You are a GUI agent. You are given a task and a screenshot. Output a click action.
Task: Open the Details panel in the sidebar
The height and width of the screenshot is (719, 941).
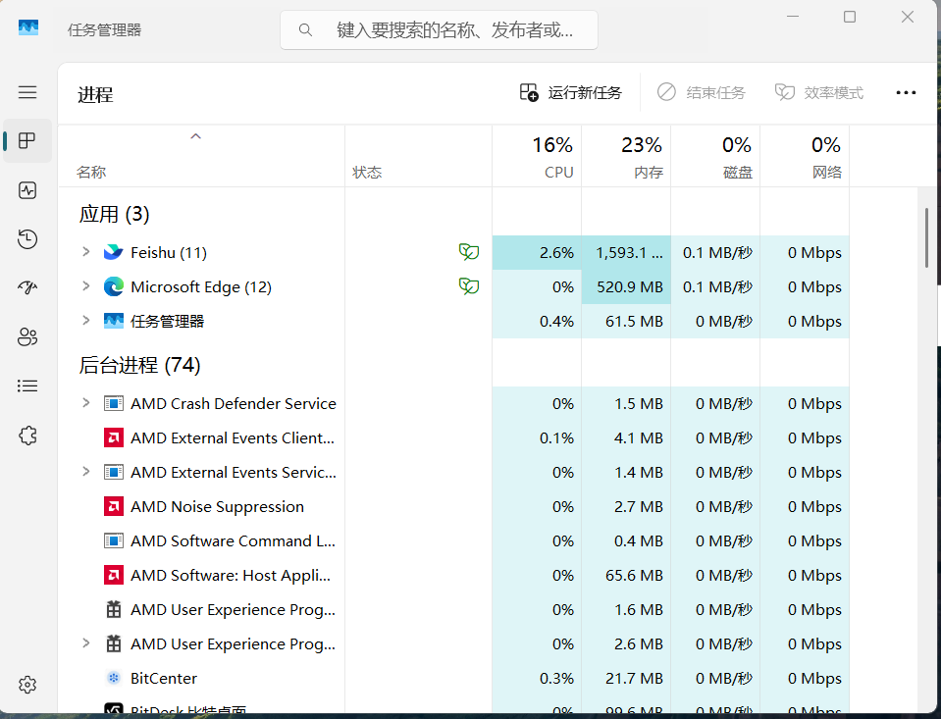[x=27, y=385]
